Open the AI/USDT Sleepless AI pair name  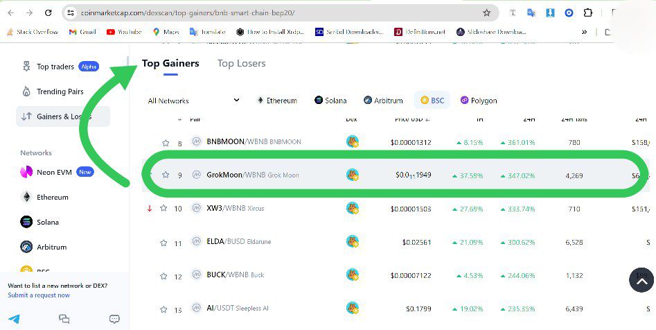(238, 308)
